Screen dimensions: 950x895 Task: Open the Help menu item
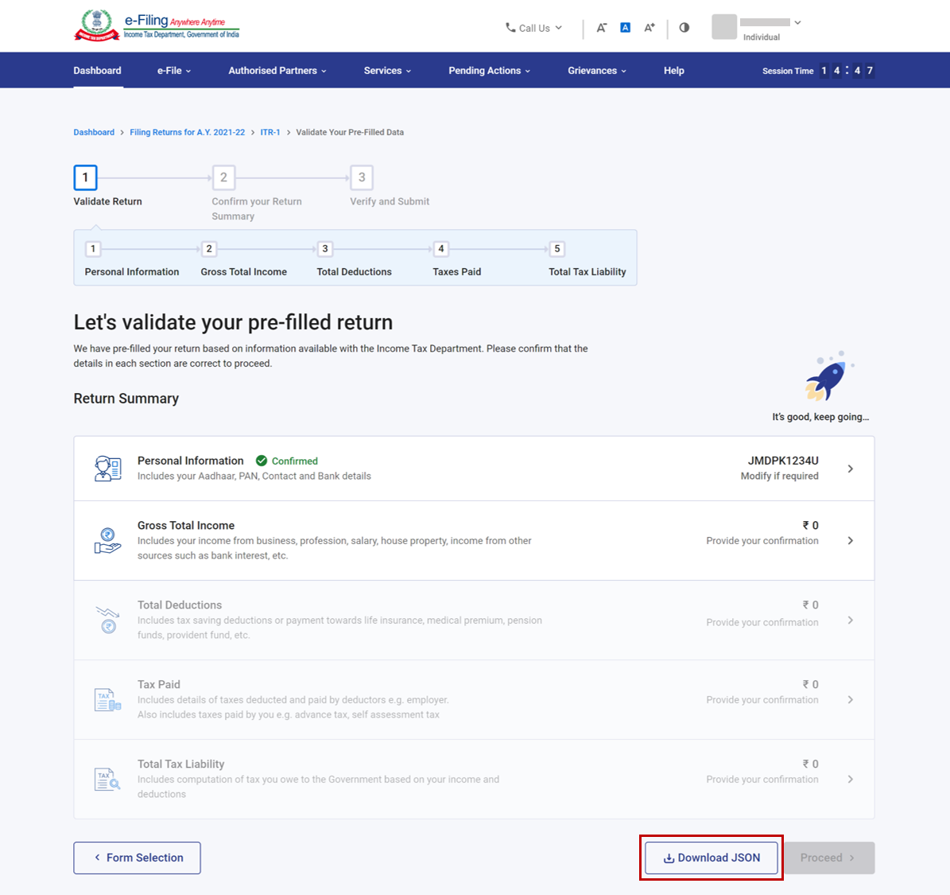673,71
